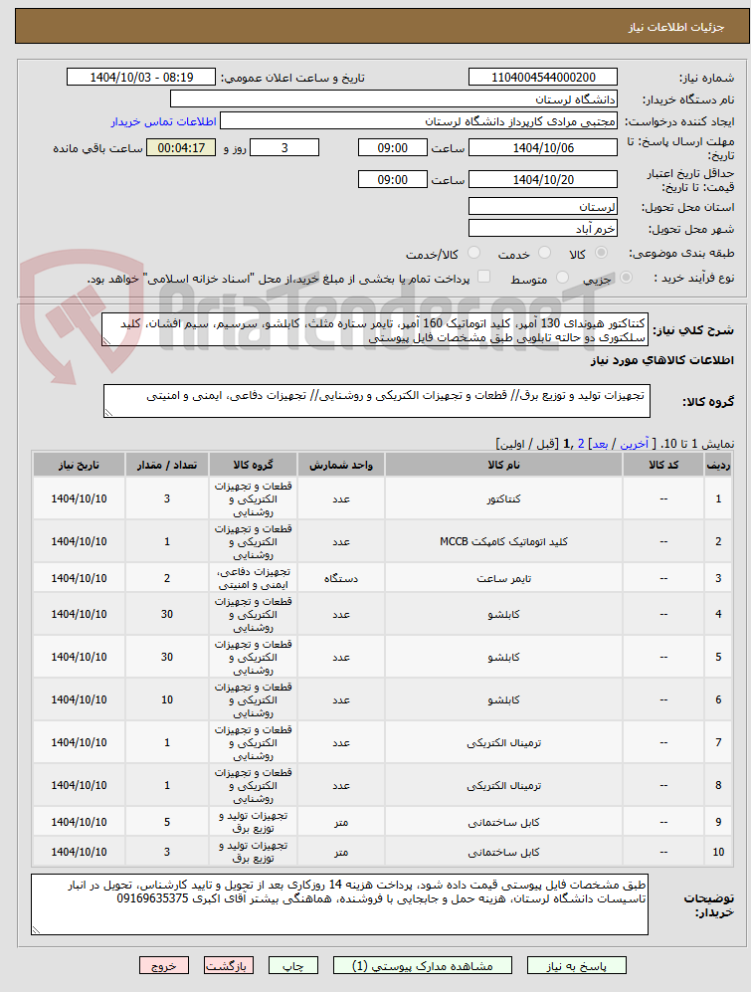Click the 'گروه کالا' column header
Image resolution: width=751 pixels, height=992 pixels.
pos(253,465)
